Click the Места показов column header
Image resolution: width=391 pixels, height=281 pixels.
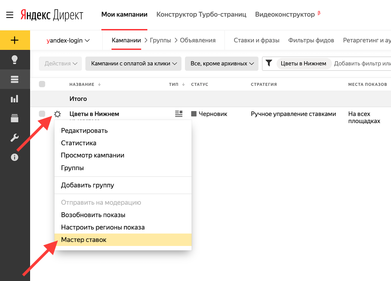pos(368,84)
